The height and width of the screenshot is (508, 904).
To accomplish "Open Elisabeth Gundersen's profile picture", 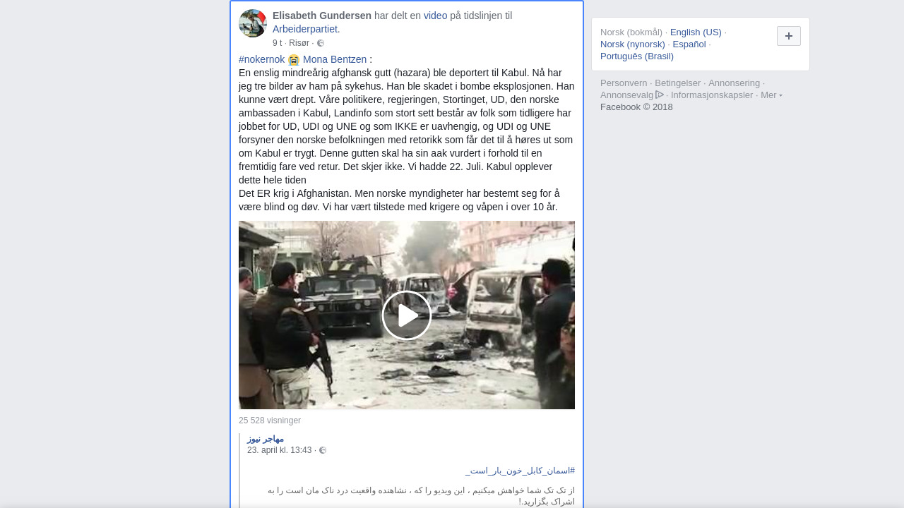I will pos(253,23).
